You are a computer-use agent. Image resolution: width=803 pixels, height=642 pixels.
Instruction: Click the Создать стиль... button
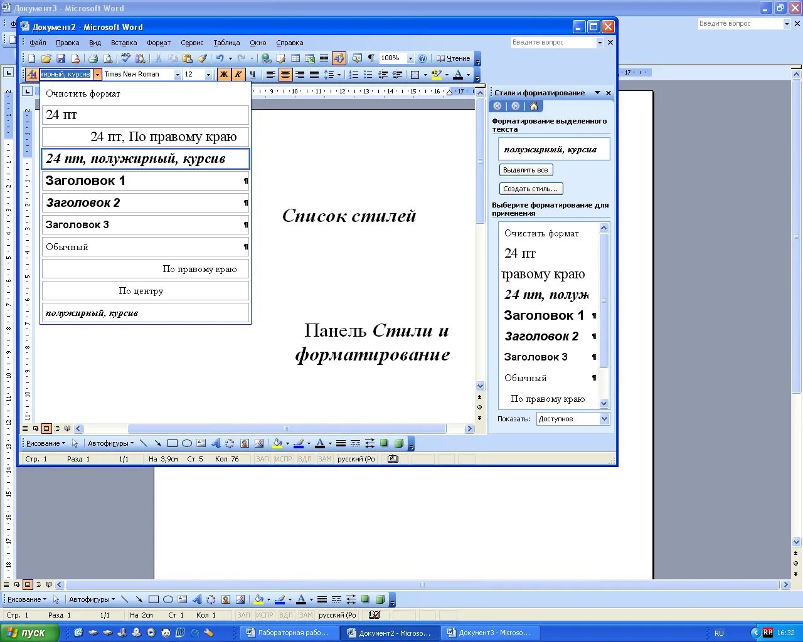point(531,189)
